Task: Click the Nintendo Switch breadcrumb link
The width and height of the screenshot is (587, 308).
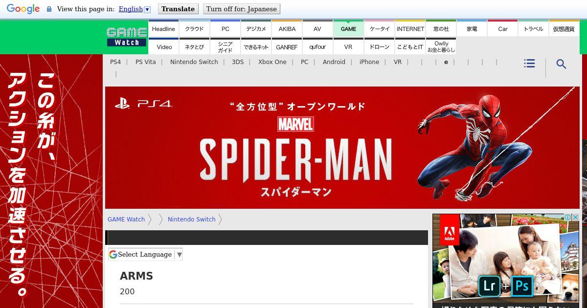Action: pyautogui.click(x=192, y=220)
